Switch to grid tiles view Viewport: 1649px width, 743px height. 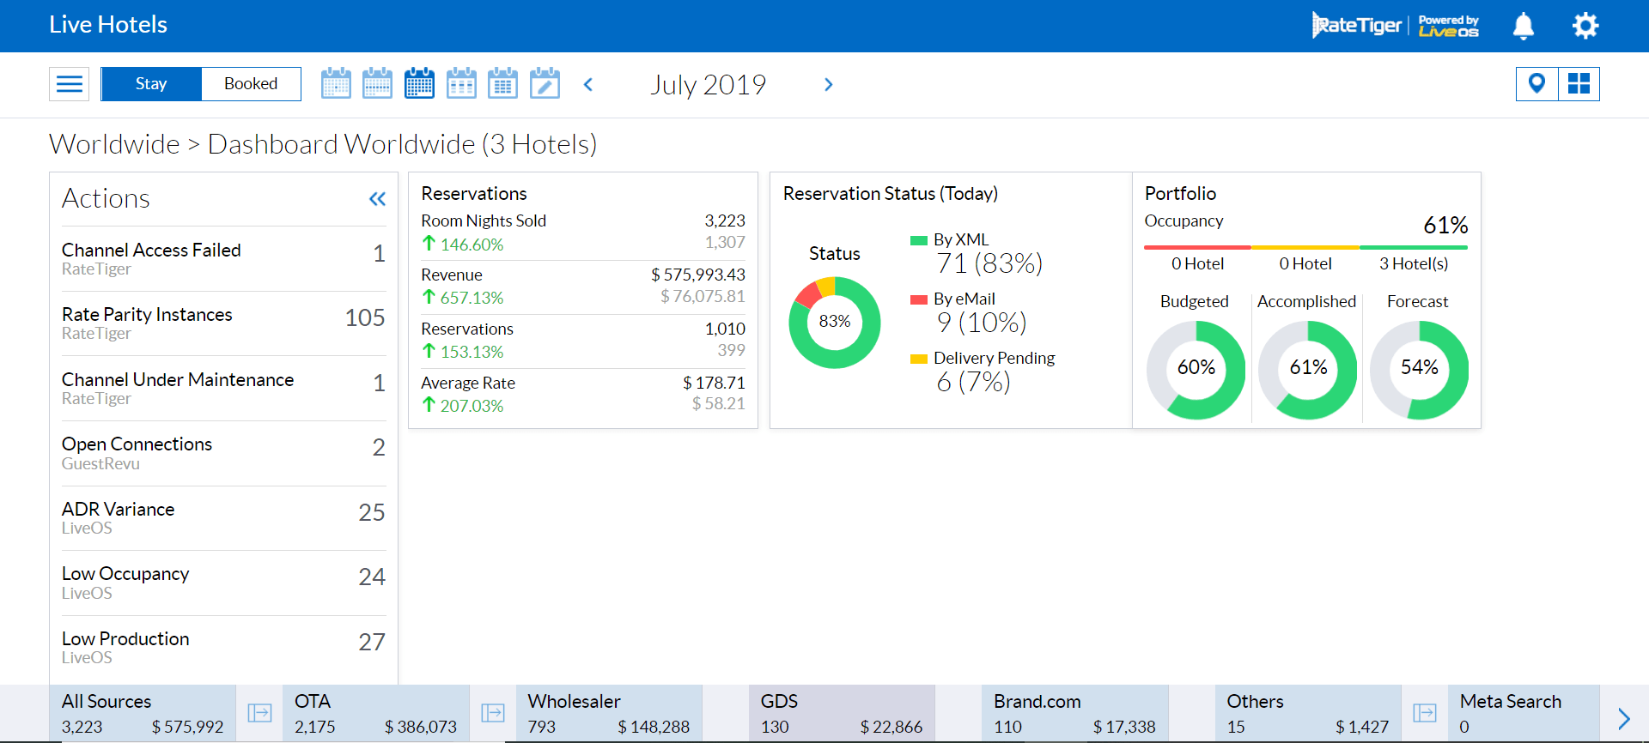(1579, 84)
